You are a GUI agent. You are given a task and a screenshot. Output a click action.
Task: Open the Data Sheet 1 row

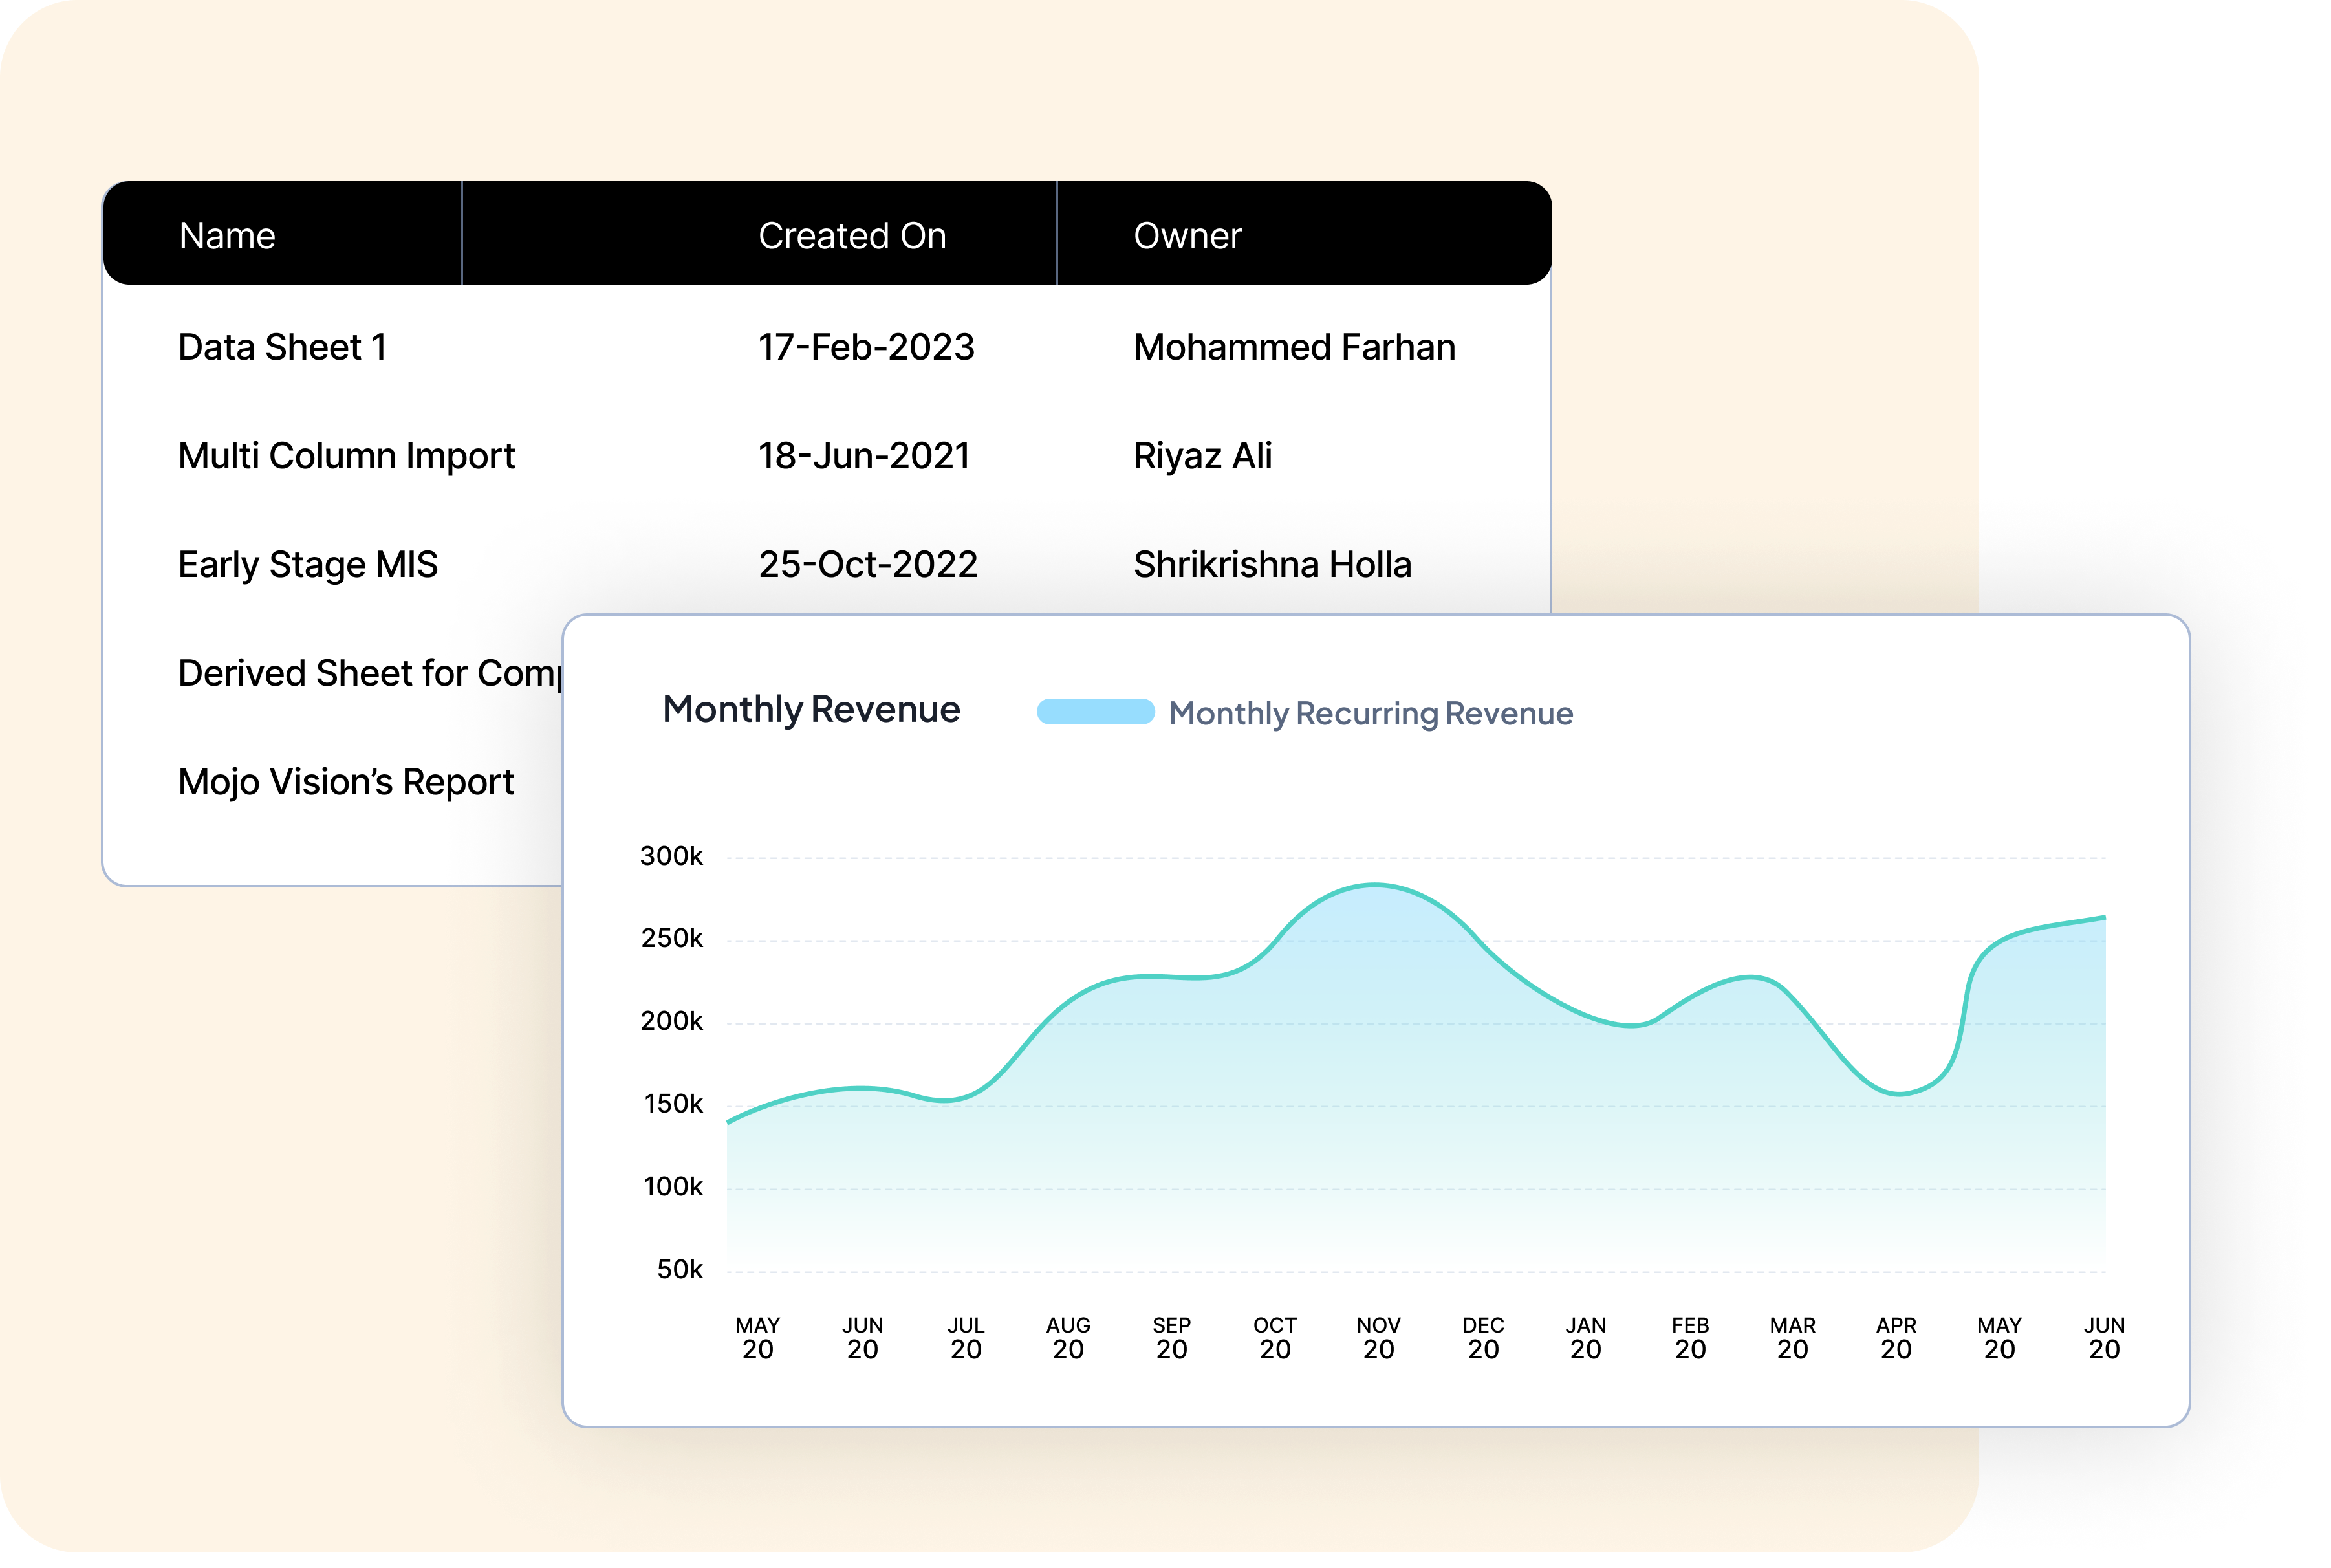pyautogui.click(x=282, y=347)
